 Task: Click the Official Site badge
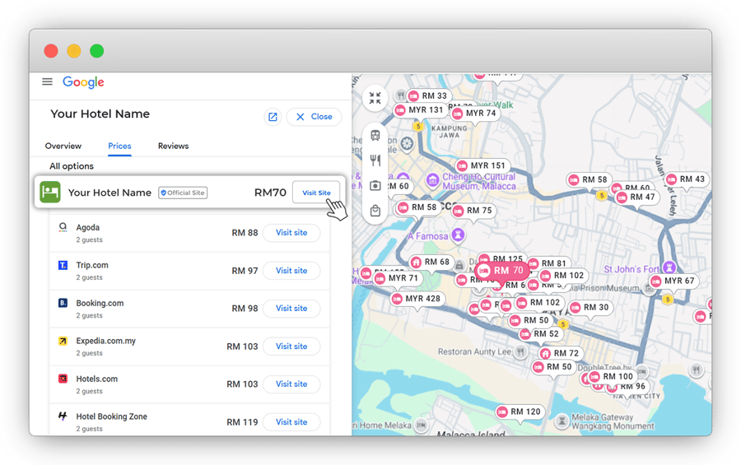[183, 193]
